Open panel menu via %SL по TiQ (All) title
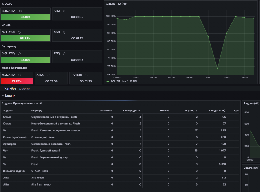260x192 pixels. 116,4
